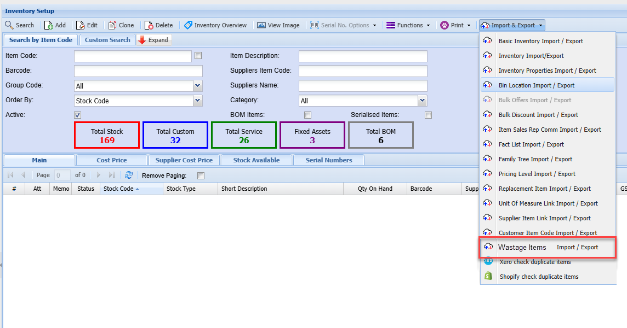The width and height of the screenshot is (627, 328).
Task: Go to last page of grid
Action: click(x=112, y=175)
